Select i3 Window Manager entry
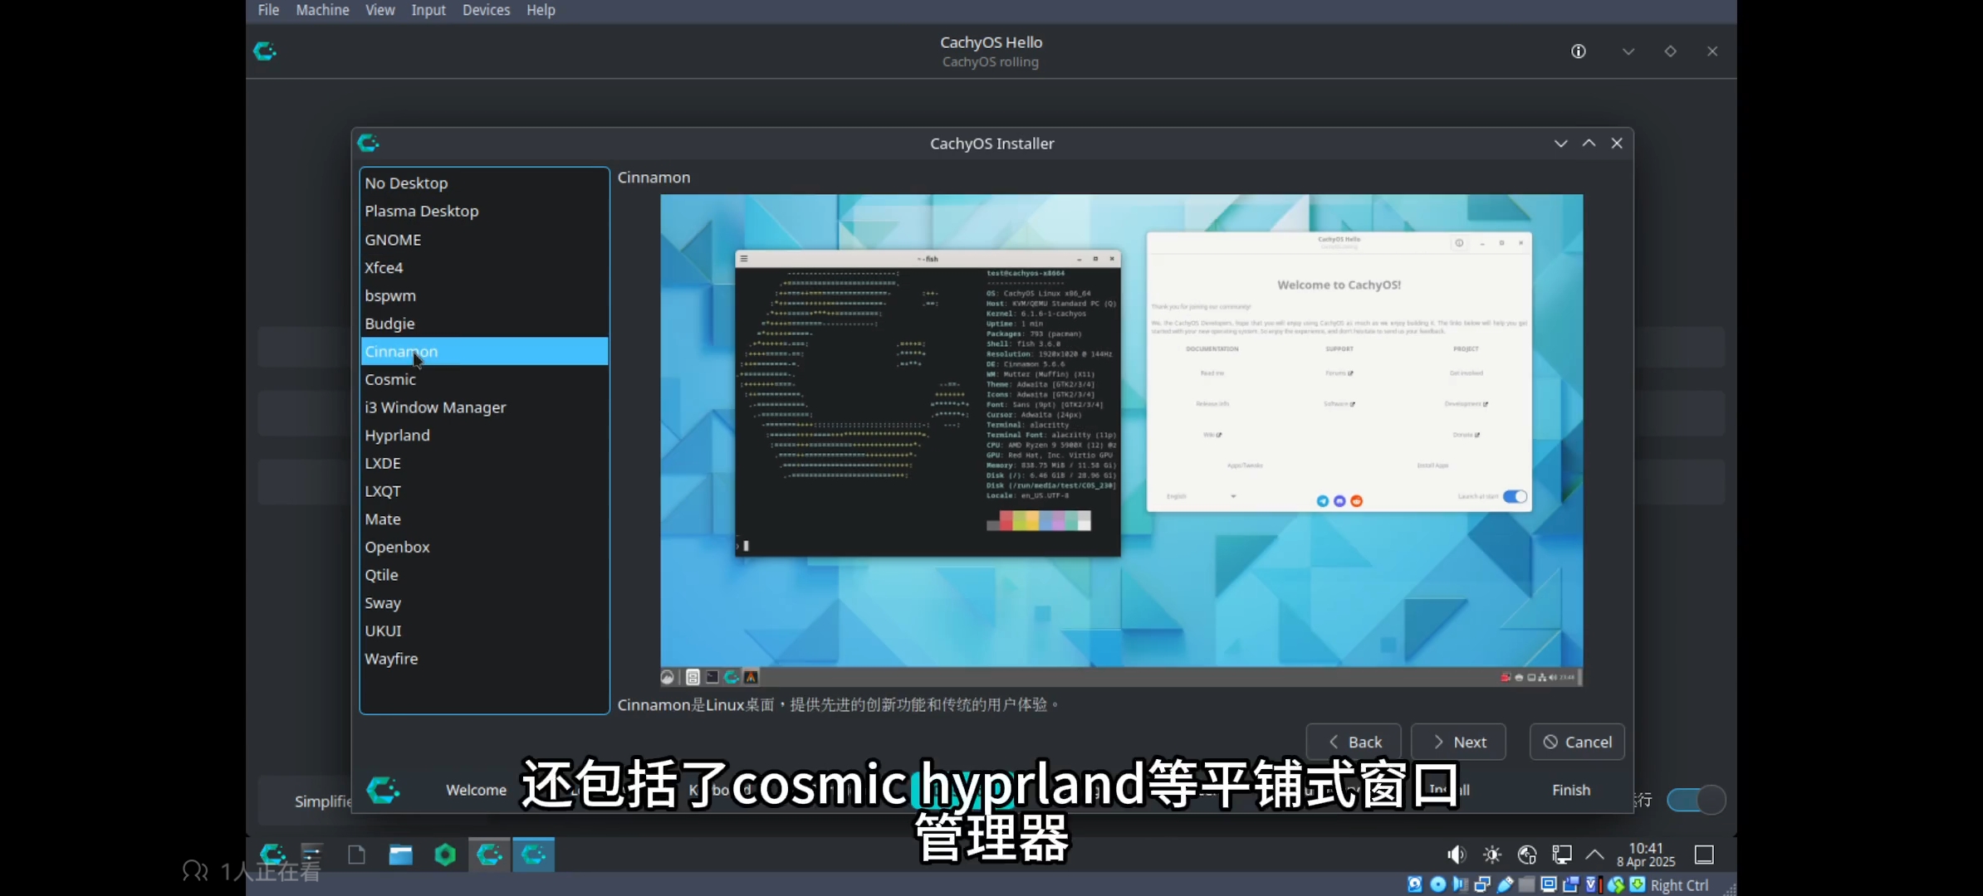The image size is (1983, 896). point(484,407)
